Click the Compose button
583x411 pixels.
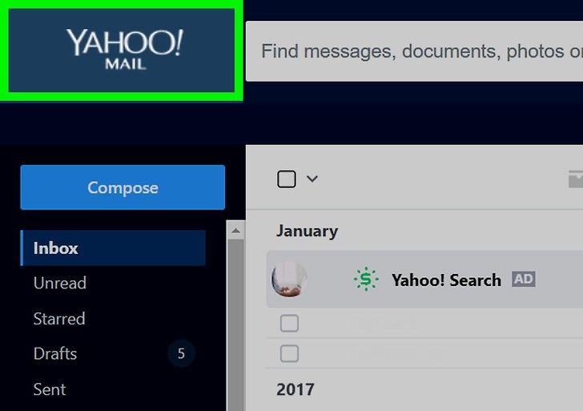(123, 187)
